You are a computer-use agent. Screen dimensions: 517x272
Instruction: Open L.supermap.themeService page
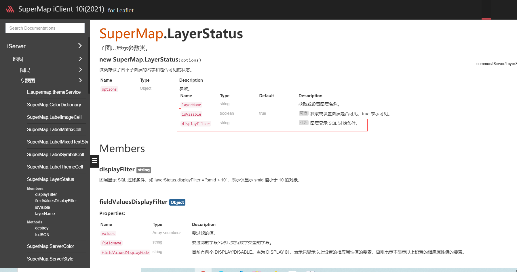pos(54,92)
